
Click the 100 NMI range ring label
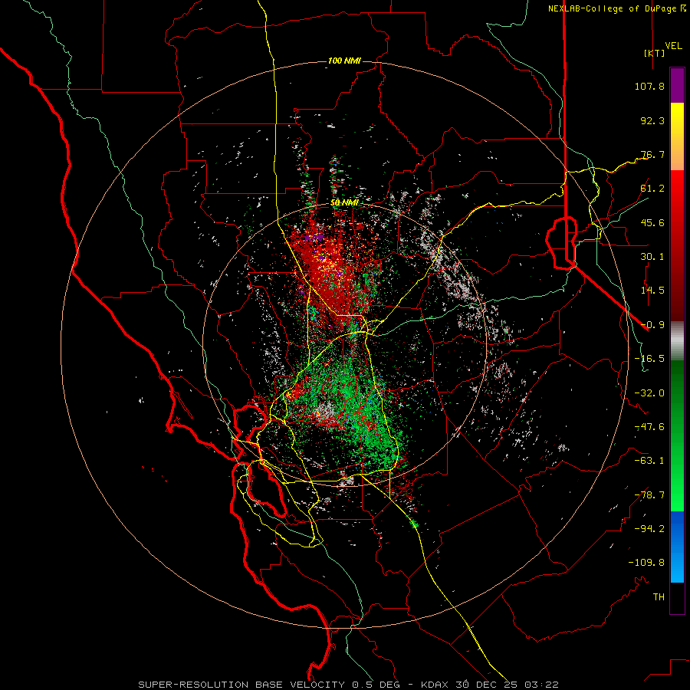click(344, 61)
